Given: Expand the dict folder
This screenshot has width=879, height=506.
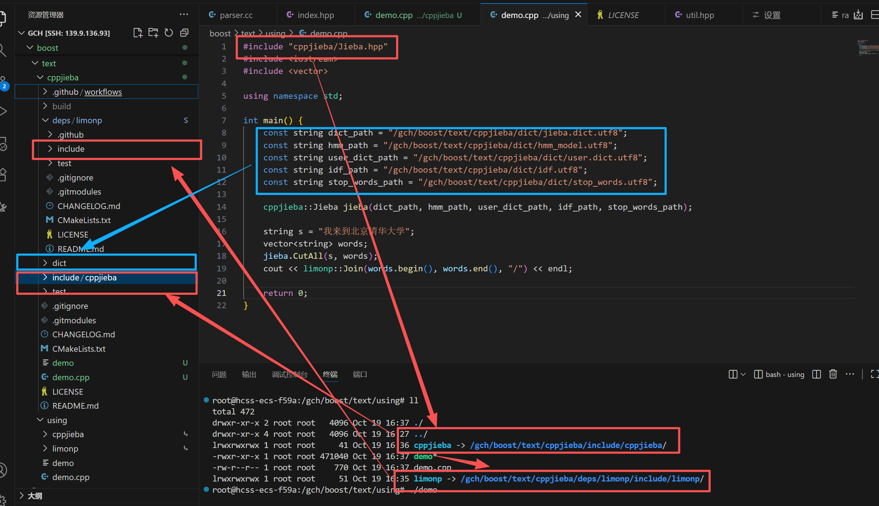Looking at the screenshot, I should pyautogui.click(x=59, y=263).
